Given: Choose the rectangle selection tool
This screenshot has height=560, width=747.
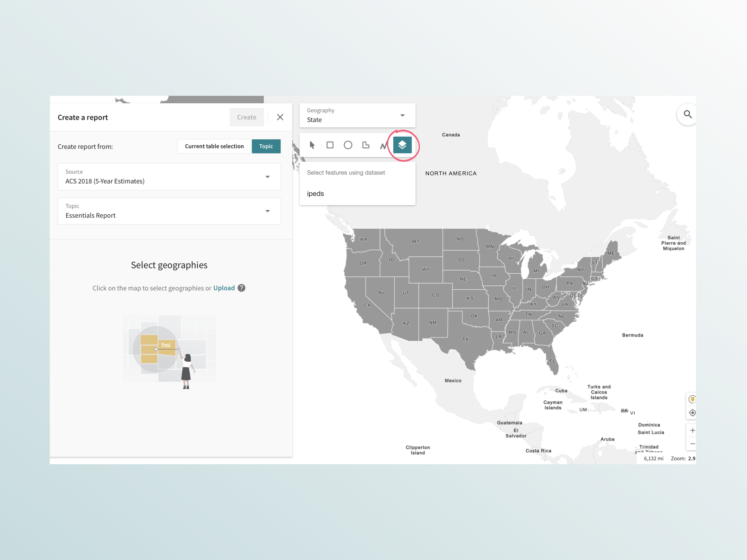Looking at the screenshot, I should pos(330,145).
